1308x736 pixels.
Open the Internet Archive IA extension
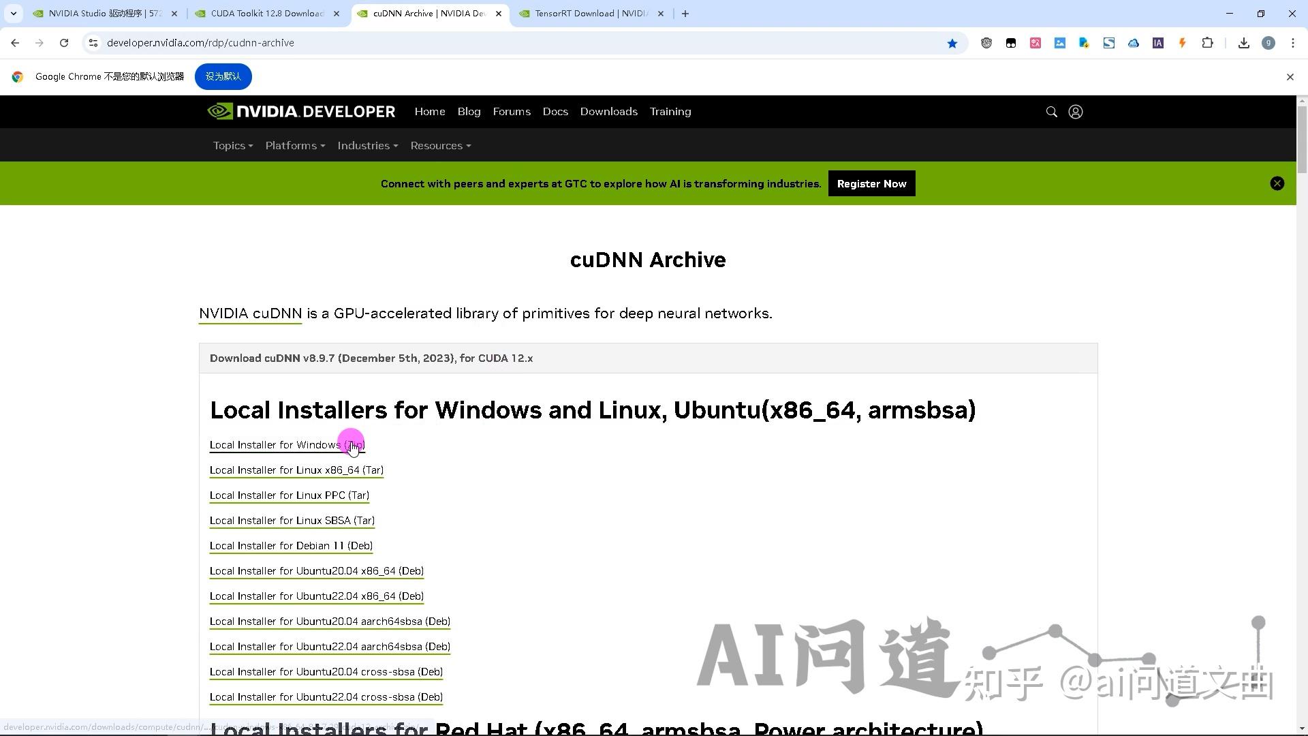[x=1157, y=42]
